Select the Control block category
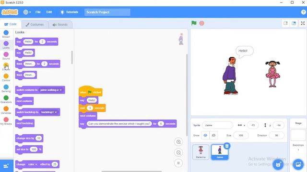This screenshot has height=172, width=307. pyautogui.click(x=6, y=77)
